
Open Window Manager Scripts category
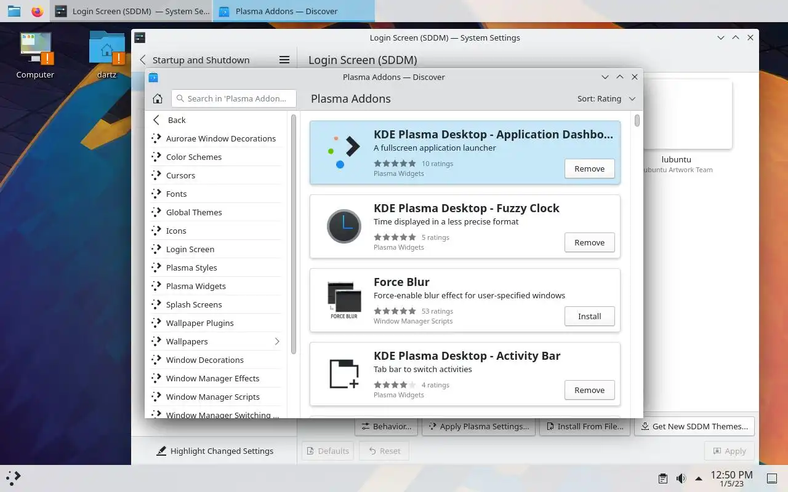(216, 397)
